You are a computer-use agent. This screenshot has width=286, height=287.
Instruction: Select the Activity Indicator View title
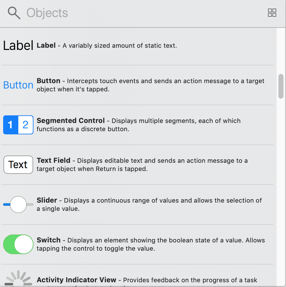76,280
